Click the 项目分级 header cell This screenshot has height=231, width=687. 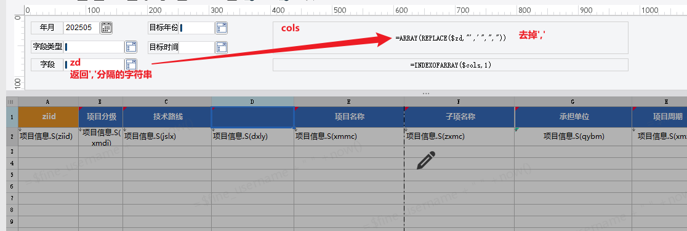click(101, 117)
